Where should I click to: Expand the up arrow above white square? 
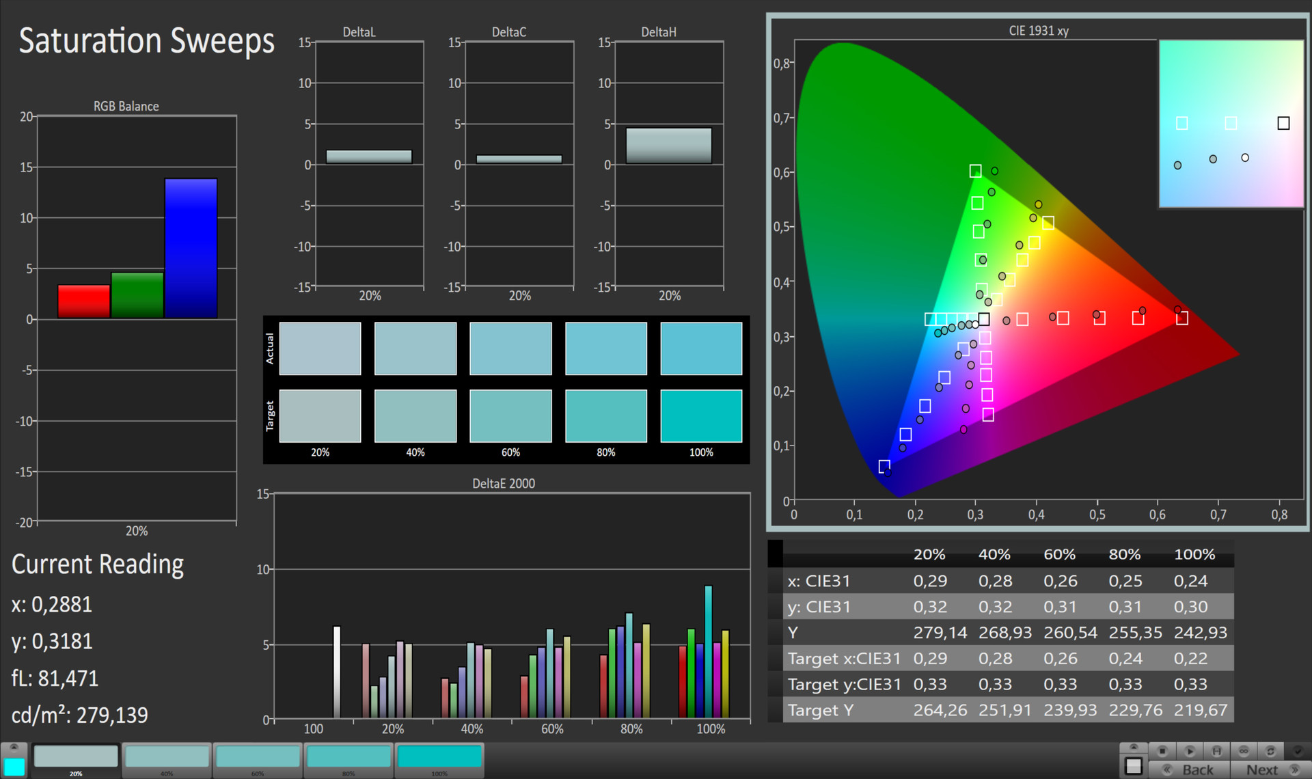[x=1134, y=748]
